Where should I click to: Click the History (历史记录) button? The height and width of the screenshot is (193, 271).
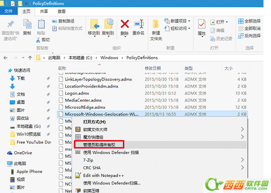tap(221, 38)
